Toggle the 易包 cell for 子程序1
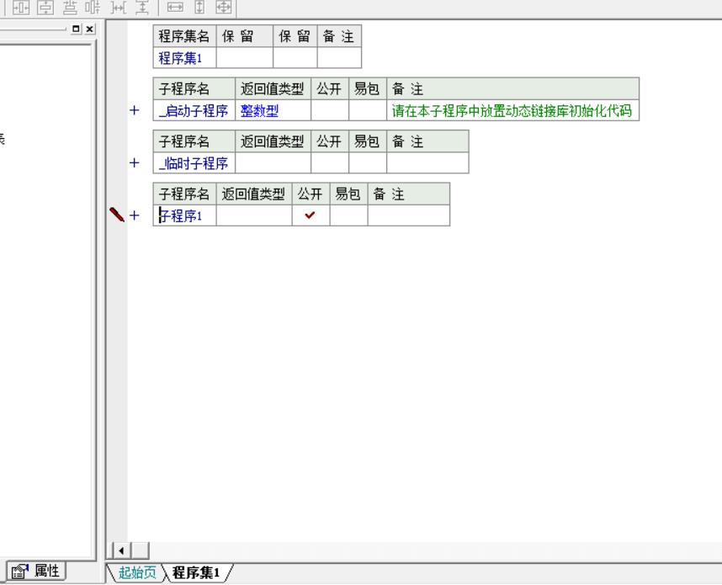722x585 pixels. (x=348, y=215)
